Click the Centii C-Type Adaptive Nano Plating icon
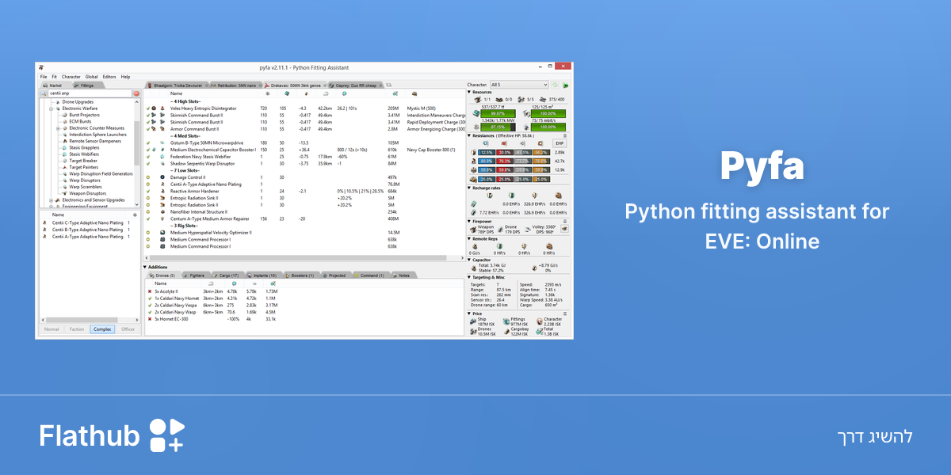 pos(44,222)
